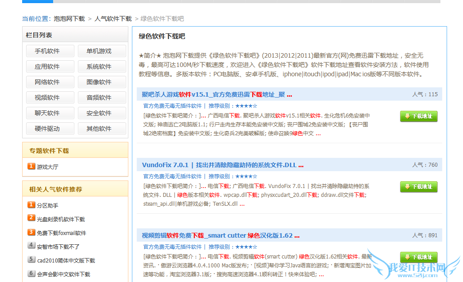Click the rank 1 badge beside 分区助手
The width and height of the screenshot is (463, 282).
tap(31, 205)
